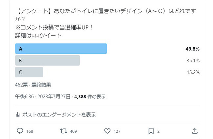Click the 462票 · 最終結果 vote total
This screenshot has height=139, width=213.
[x=33, y=85]
